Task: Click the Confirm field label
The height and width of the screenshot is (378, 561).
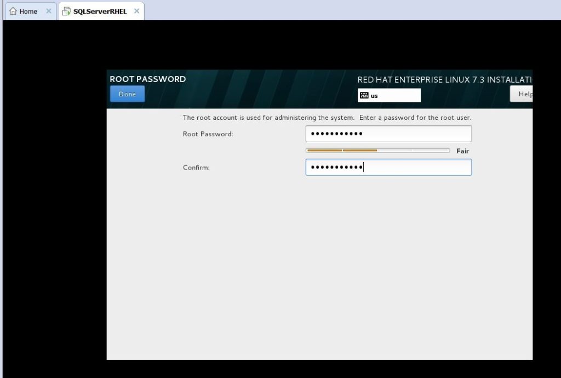Action: (x=196, y=168)
